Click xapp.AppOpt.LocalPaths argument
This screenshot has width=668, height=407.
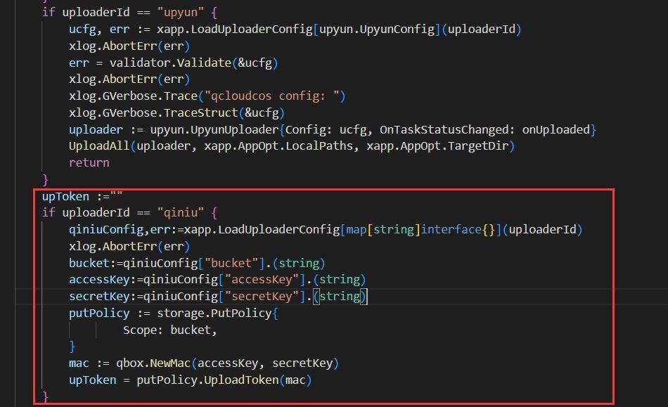click(278, 146)
